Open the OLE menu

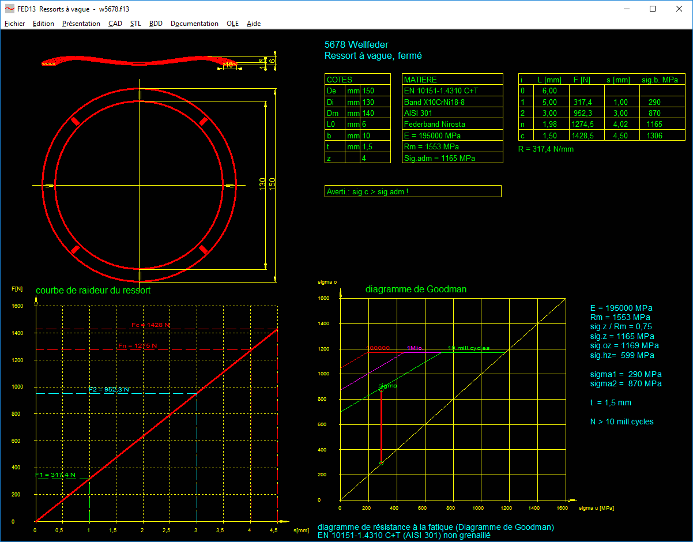point(232,24)
